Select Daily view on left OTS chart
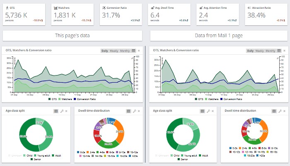Screen dimensions: 290x166 coord(105,51)
